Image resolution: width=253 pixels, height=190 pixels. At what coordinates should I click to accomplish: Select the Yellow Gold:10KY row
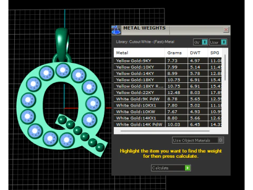(x=168, y=67)
